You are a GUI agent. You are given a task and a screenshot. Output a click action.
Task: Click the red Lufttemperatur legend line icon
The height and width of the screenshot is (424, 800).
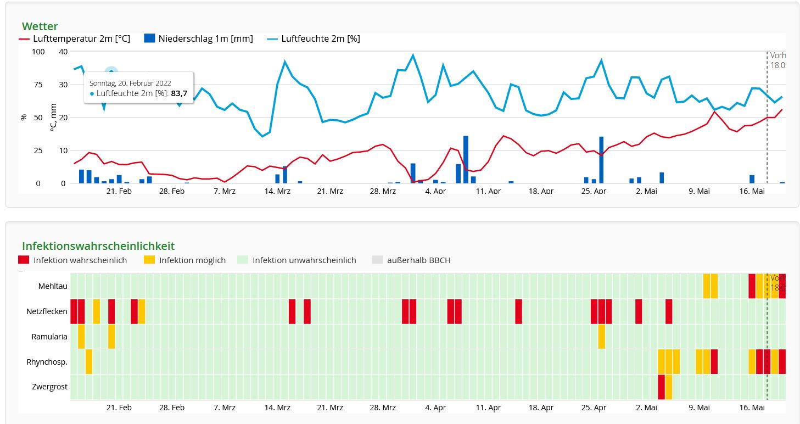[x=24, y=39]
